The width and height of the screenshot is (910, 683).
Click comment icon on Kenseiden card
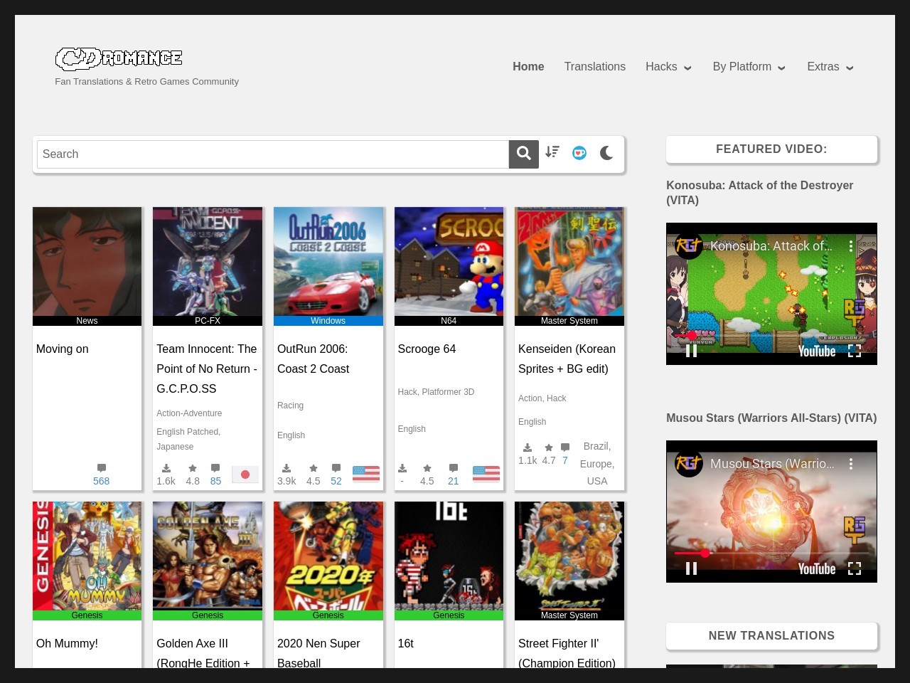565,448
